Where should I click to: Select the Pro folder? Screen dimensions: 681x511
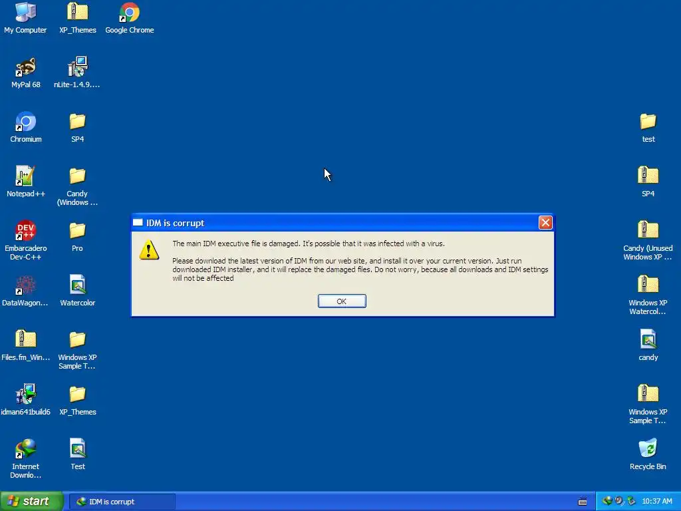77,236
